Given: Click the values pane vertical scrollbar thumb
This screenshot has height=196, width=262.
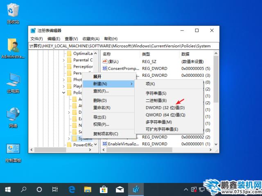Looking at the screenshot, I should (216, 79).
